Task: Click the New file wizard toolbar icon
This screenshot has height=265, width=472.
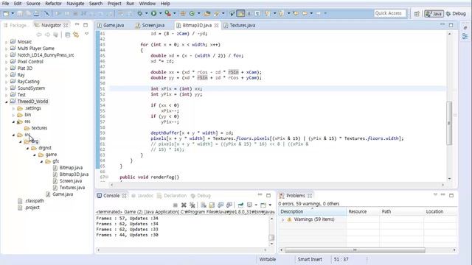Action: coord(6,13)
